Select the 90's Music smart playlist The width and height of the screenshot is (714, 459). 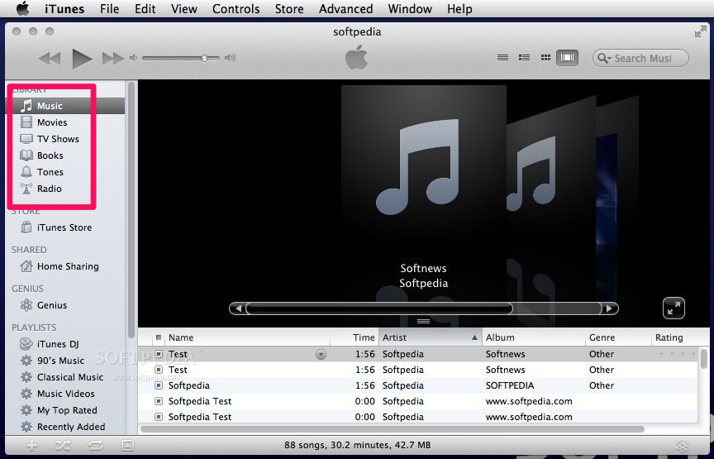[65, 361]
